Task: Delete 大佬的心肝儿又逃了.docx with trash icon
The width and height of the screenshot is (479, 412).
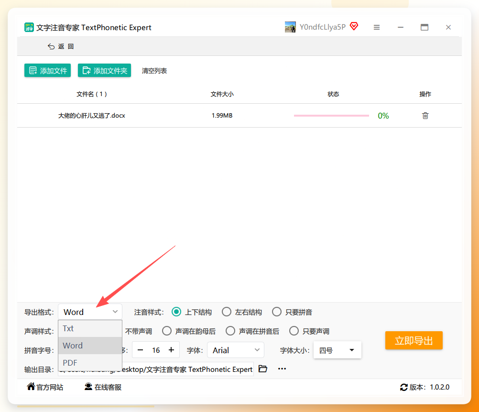Action: (425, 116)
